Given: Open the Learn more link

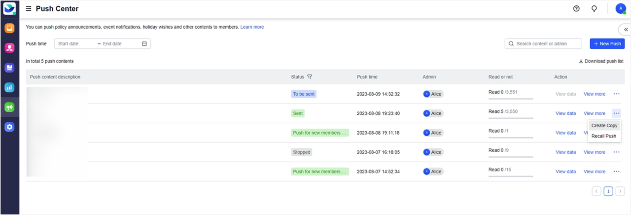Looking at the screenshot, I should (252, 27).
